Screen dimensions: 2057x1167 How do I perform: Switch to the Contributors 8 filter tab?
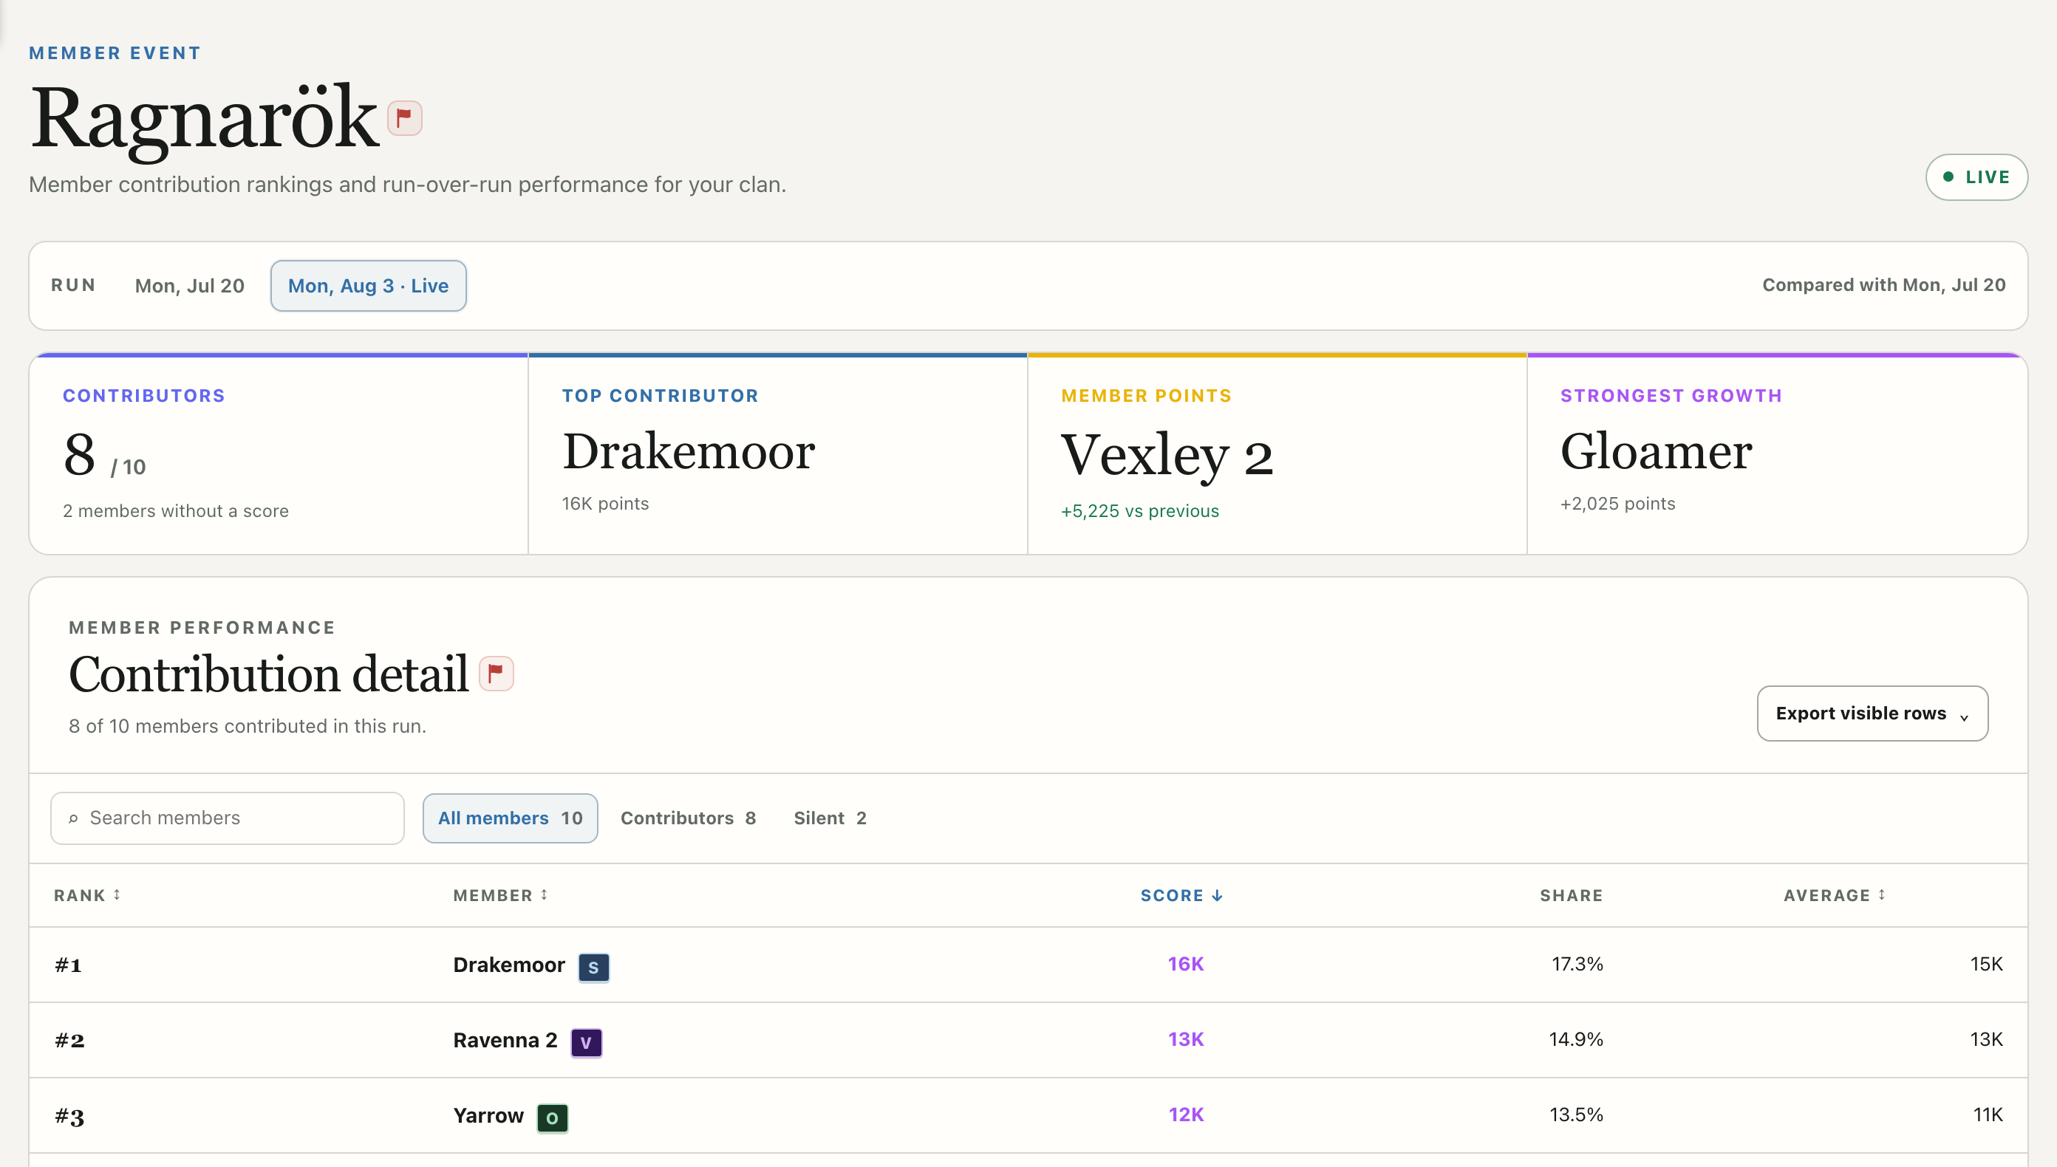click(x=688, y=818)
